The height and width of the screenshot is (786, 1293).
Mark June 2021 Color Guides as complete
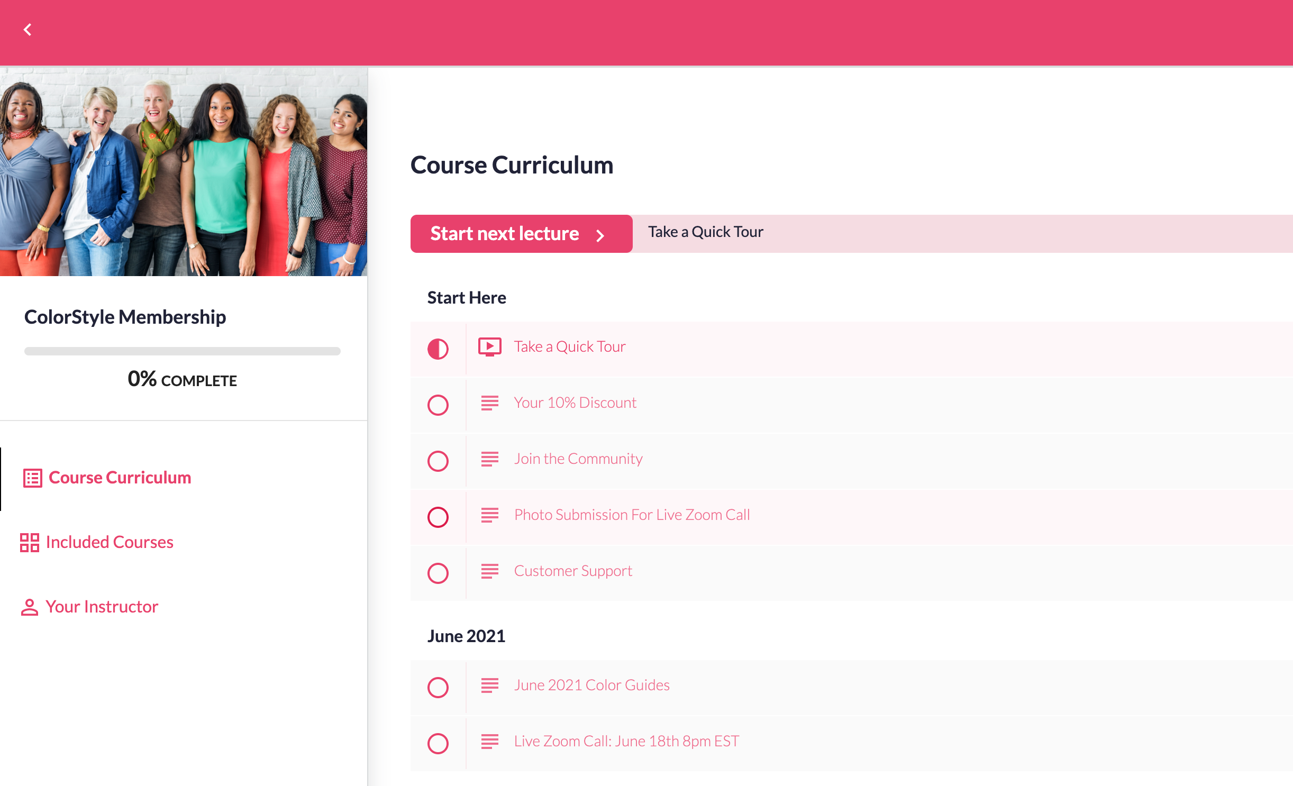(x=438, y=688)
